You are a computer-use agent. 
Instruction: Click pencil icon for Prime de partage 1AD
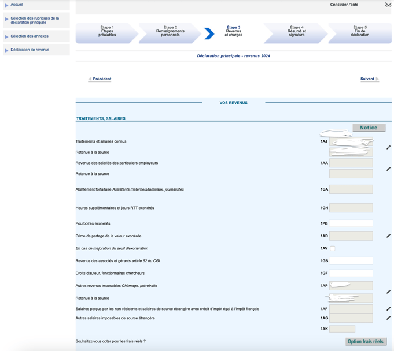tap(388, 236)
